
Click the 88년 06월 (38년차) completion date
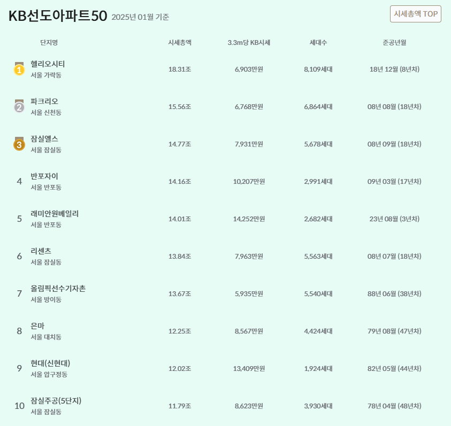point(394,293)
